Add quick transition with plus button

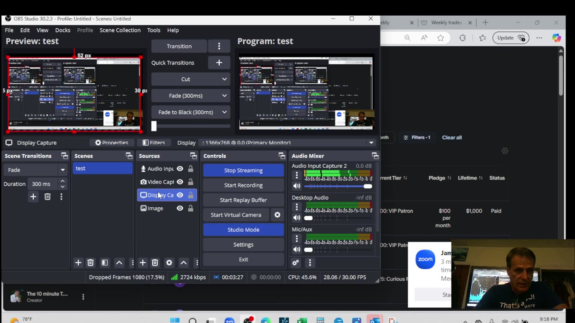tap(219, 63)
